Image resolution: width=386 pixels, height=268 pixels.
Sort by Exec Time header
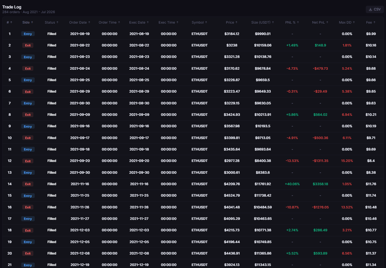168,22
